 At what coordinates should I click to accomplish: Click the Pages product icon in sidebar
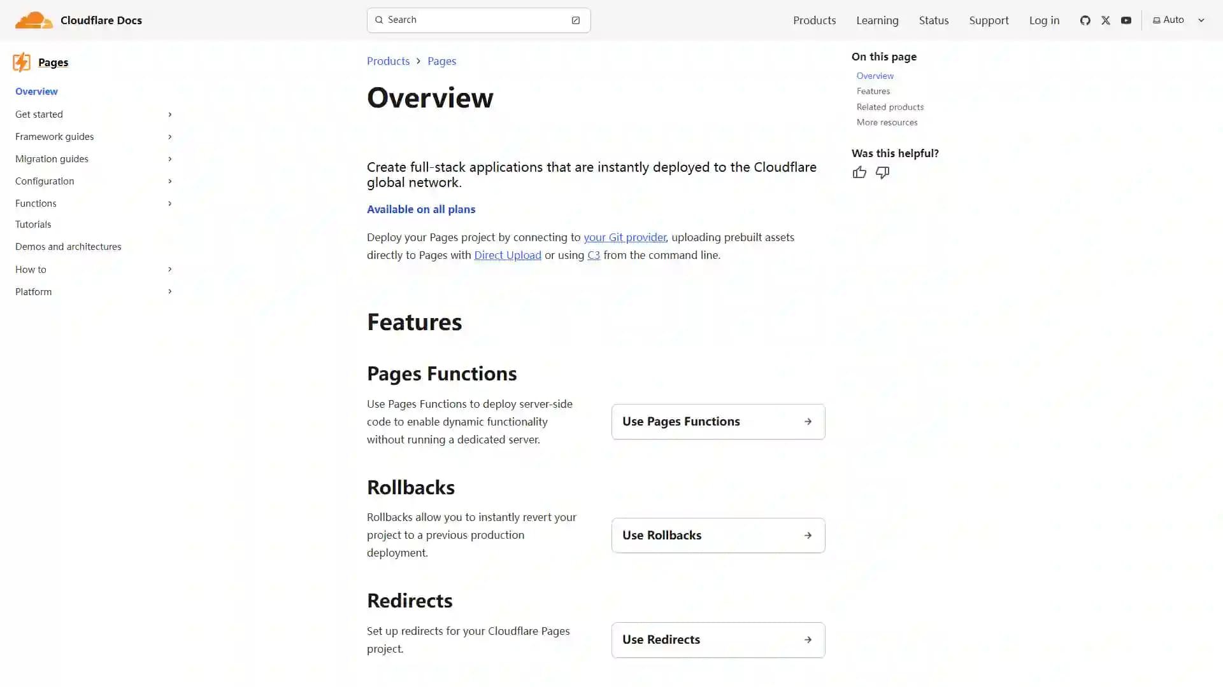tap(21, 62)
